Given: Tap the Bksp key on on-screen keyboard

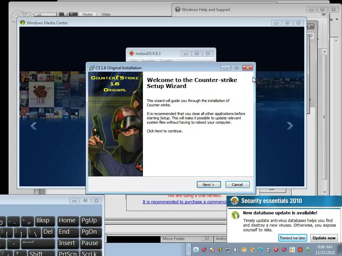Looking at the screenshot, I should (x=45, y=221).
